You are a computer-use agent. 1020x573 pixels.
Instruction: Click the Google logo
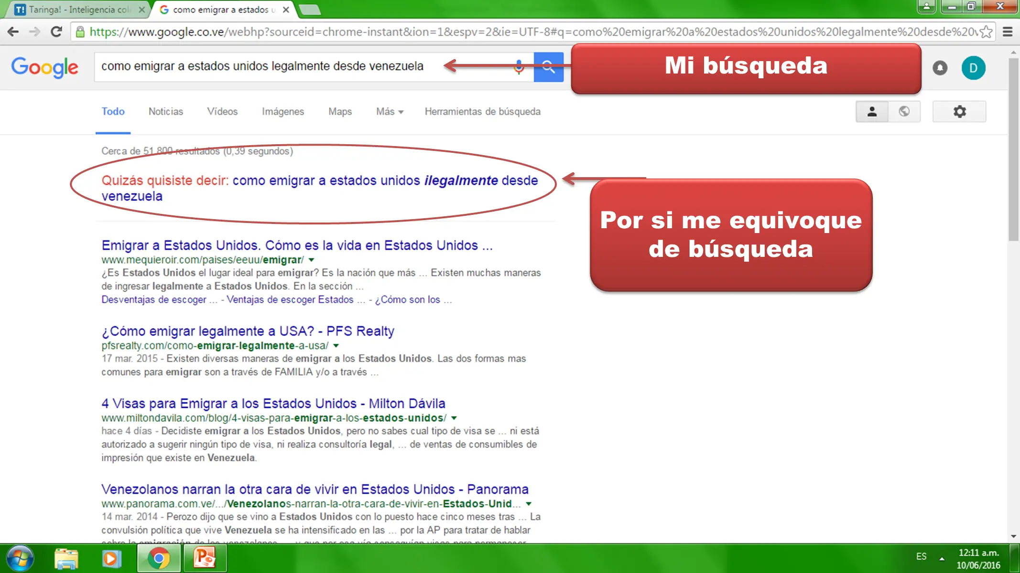point(45,67)
